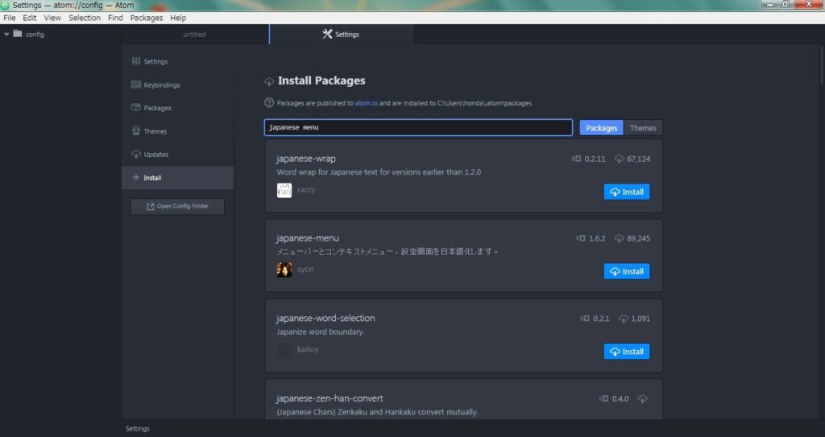Click author name raccy
This screenshot has height=437, width=825.
[306, 190]
